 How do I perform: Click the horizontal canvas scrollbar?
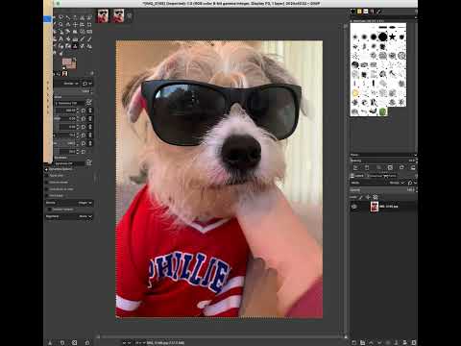point(221,336)
